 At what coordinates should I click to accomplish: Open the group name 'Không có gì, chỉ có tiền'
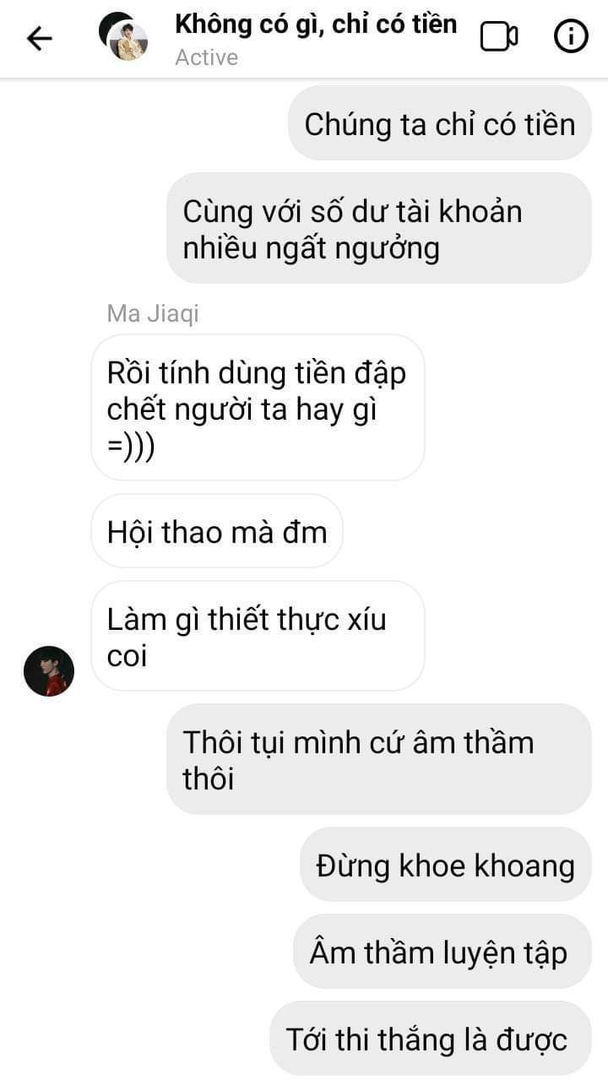[316, 24]
